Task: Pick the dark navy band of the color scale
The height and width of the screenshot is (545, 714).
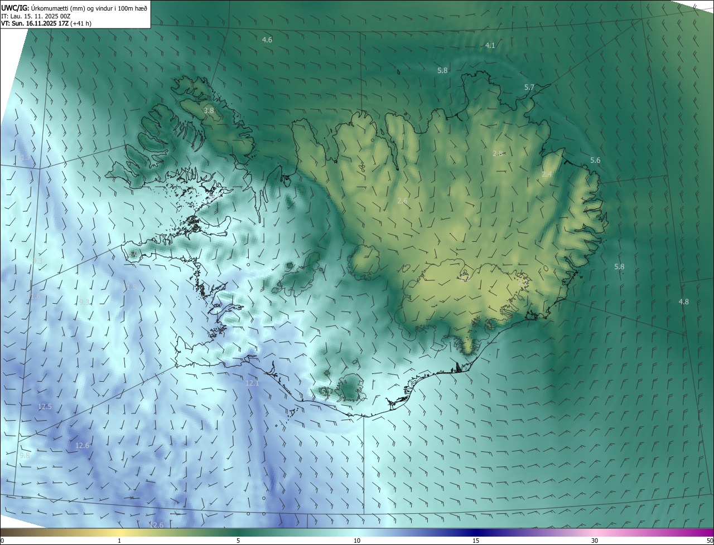Action: point(477,532)
